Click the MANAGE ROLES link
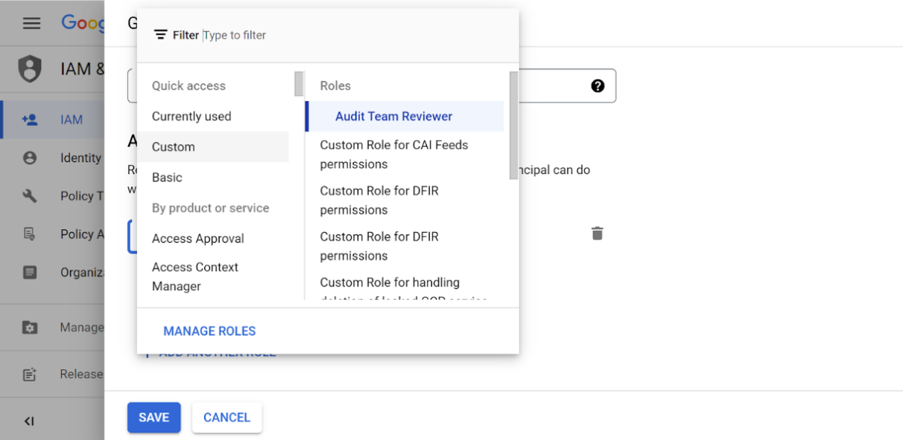 (x=209, y=331)
